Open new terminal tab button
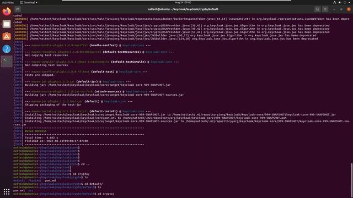353x198 pixels. point(18,9)
